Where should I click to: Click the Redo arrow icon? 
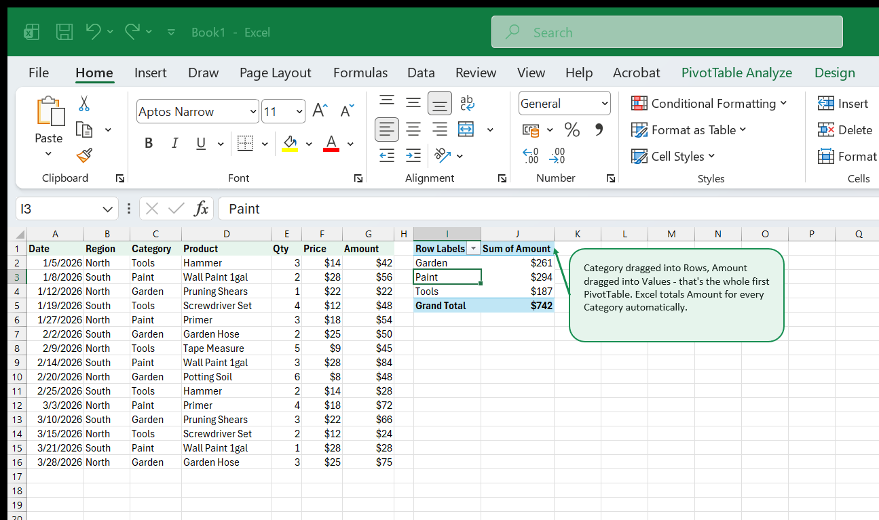coord(132,31)
